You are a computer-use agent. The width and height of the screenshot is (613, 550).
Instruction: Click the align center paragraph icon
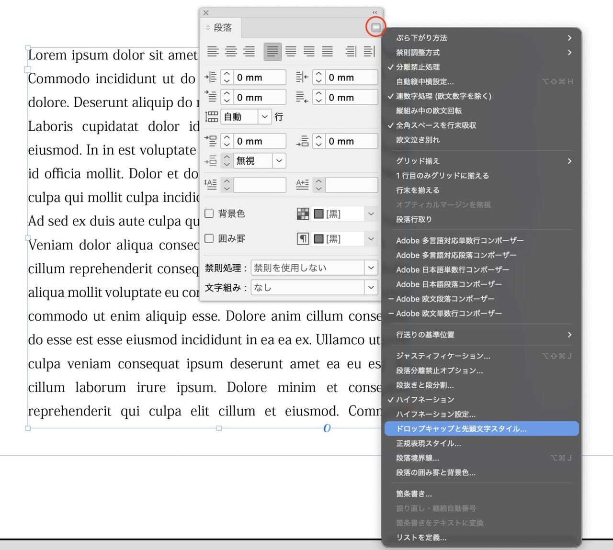pos(231,51)
